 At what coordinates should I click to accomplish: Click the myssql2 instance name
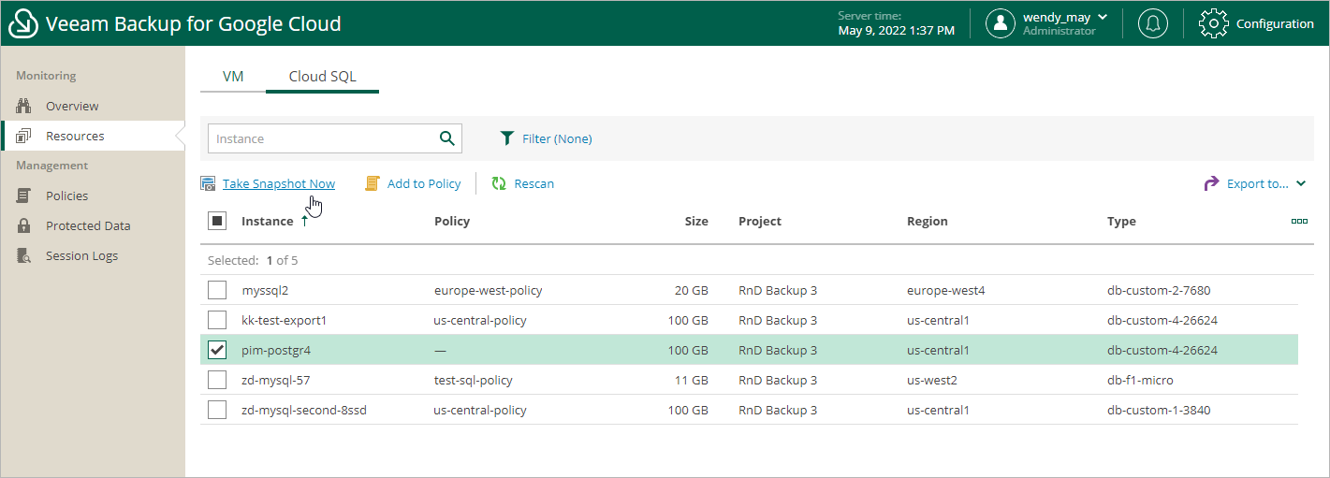coord(265,290)
